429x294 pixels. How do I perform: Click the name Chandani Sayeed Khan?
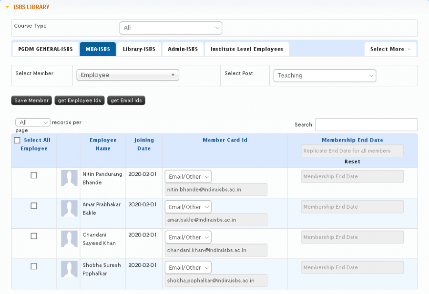(x=99, y=239)
